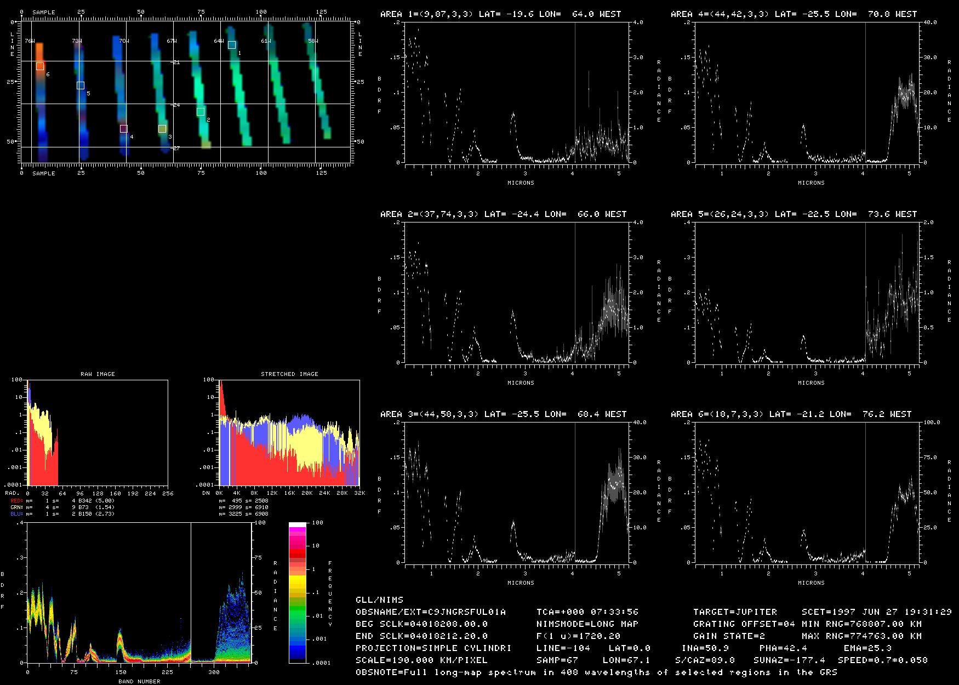Click the 'F(1 u)=1720.20' value
This screenshot has height=685, width=959.
click(579, 636)
